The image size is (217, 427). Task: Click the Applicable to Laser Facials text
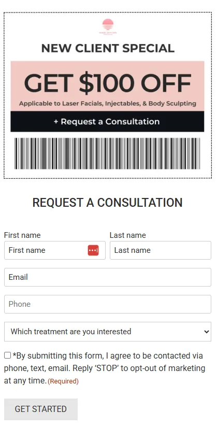click(108, 104)
